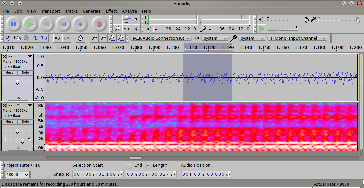Enable the Snap To checkbox
The width and height of the screenshot is (364, 188).
click(48, 174)
